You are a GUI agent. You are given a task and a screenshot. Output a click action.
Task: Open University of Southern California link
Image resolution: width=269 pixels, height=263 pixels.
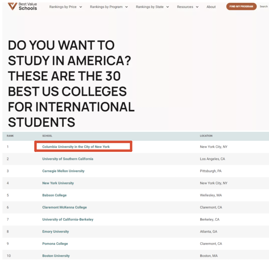point(68,159)
